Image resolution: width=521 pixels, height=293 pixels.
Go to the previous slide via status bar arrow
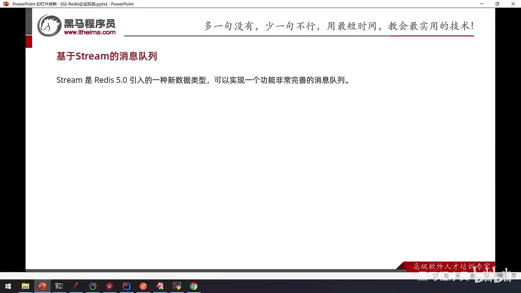[436, 276]
